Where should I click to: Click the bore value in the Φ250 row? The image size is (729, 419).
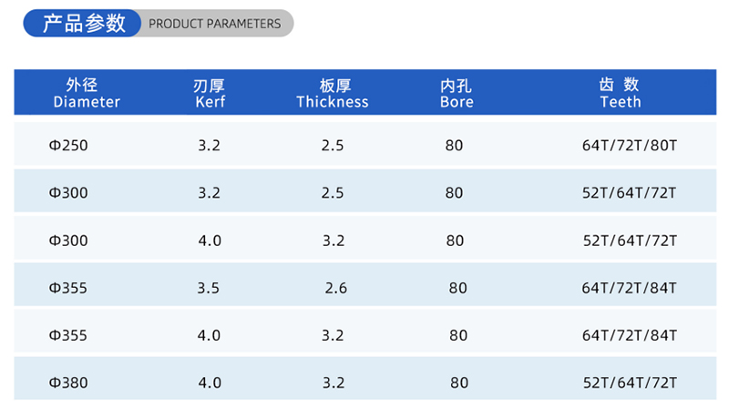click(x=455, y=145)
